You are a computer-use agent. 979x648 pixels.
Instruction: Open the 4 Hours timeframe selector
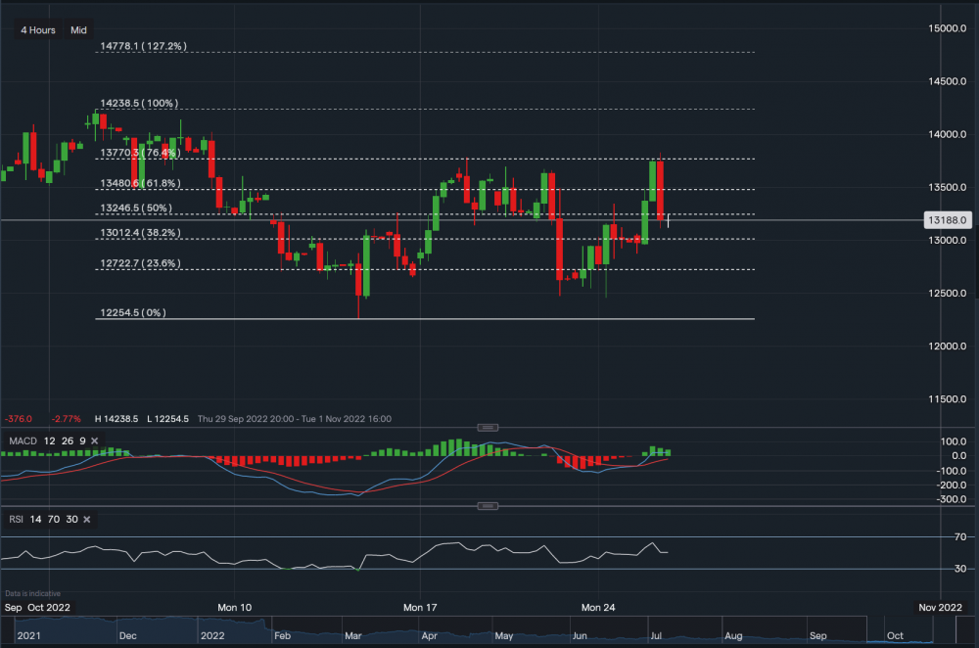38,30
